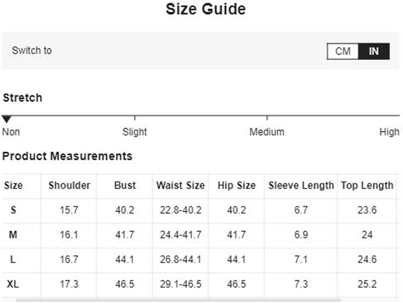Click the Hip Size column header

[x=237, y=185]
